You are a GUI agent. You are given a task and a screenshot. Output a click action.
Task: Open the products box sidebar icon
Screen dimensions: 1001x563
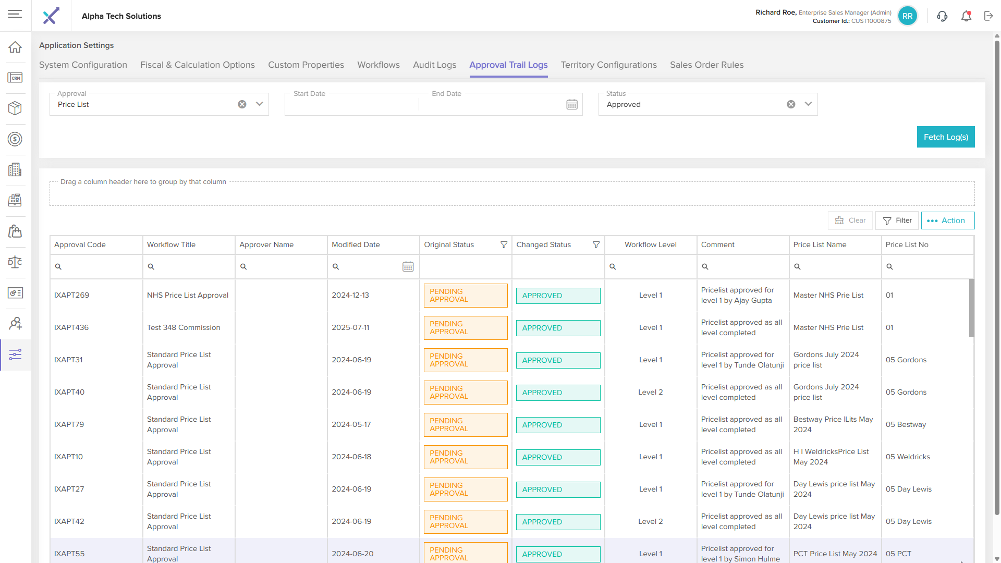tap(15, 108)
